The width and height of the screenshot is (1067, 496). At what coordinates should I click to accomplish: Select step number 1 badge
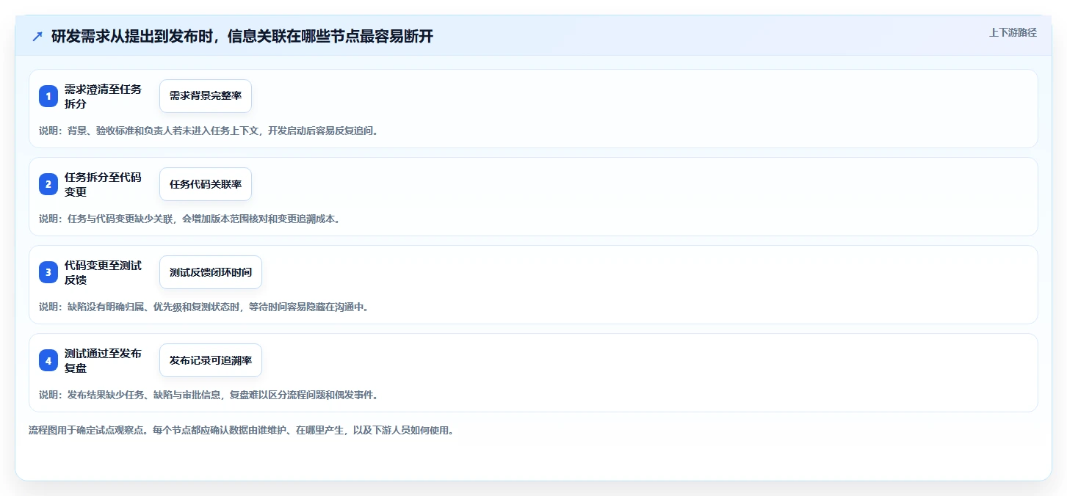[x=48, y=96]
